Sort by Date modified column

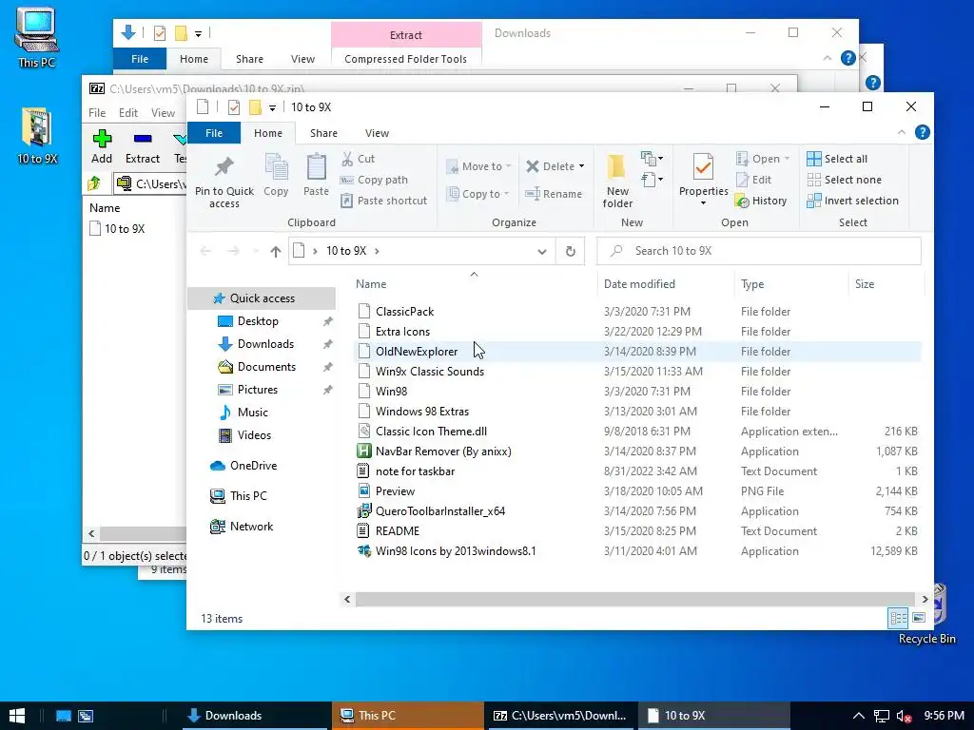coord(639,283)
